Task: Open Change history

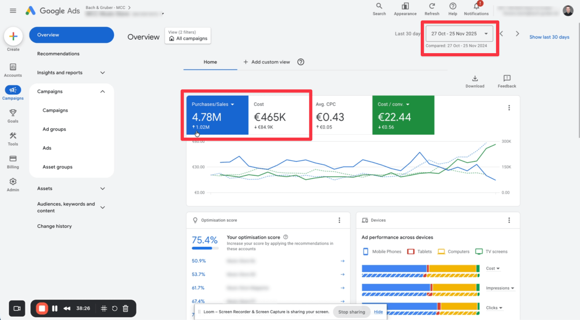Action: click(x=54, y=226)
